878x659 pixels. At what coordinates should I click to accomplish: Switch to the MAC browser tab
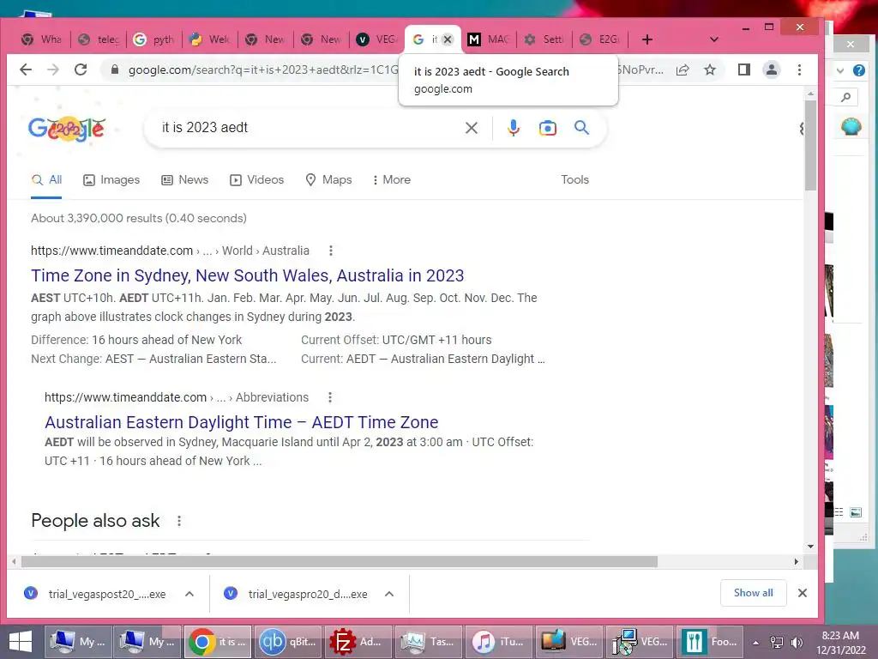coord(489,39)
